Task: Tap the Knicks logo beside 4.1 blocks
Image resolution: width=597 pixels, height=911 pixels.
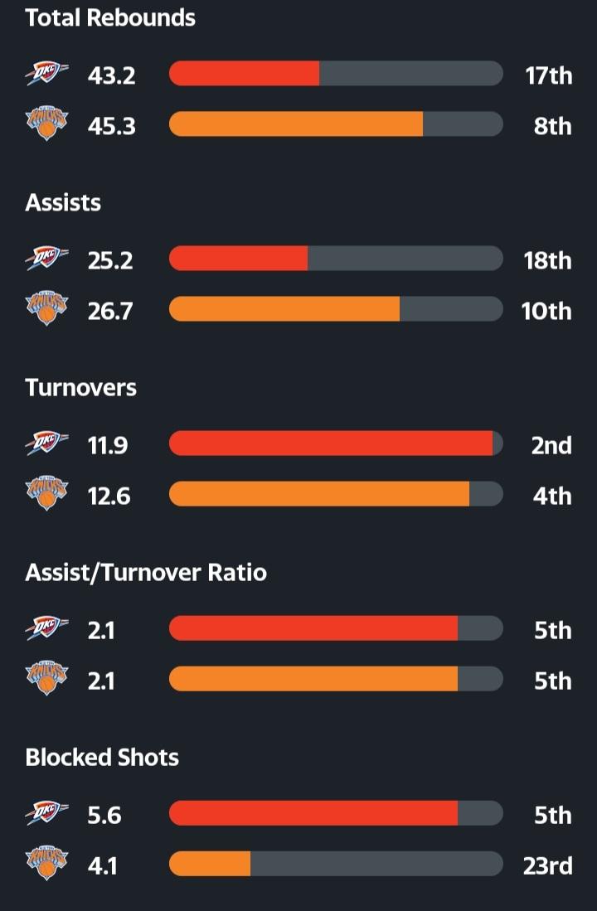Action: click(x=46, y=865)
